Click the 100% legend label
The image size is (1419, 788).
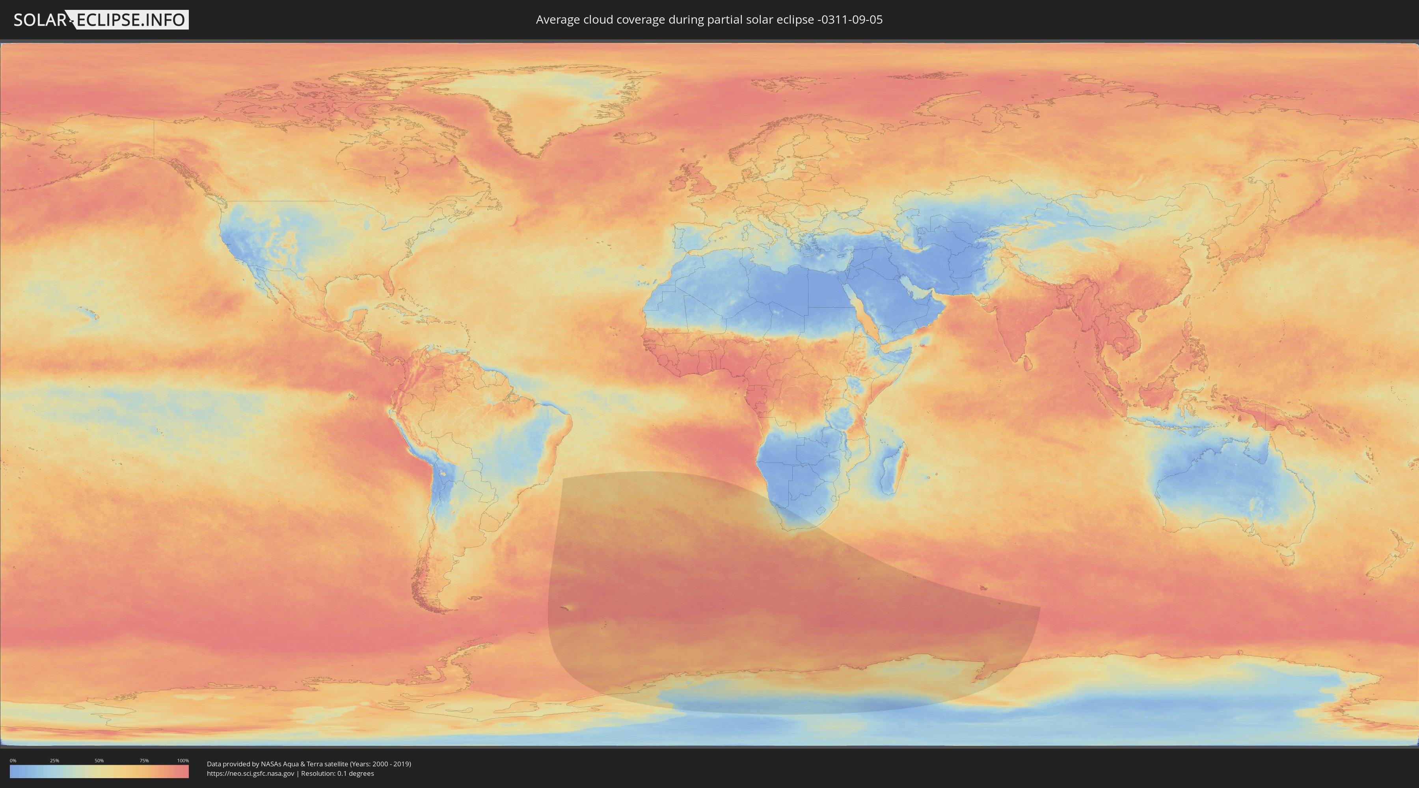(183, 760)
